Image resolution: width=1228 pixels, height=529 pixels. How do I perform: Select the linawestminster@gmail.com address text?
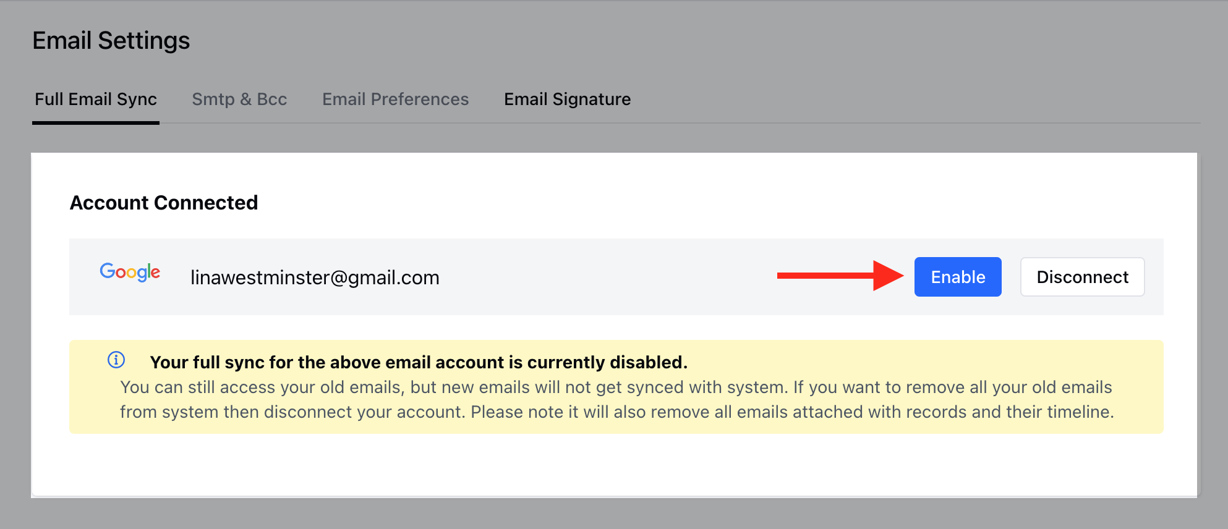pyautogui.click(x=315, y=277)
